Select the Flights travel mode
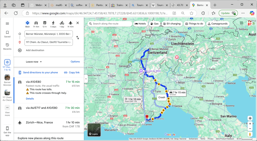Image resolution: width=257 pixels, height=141 pixels. pos(71,23)
